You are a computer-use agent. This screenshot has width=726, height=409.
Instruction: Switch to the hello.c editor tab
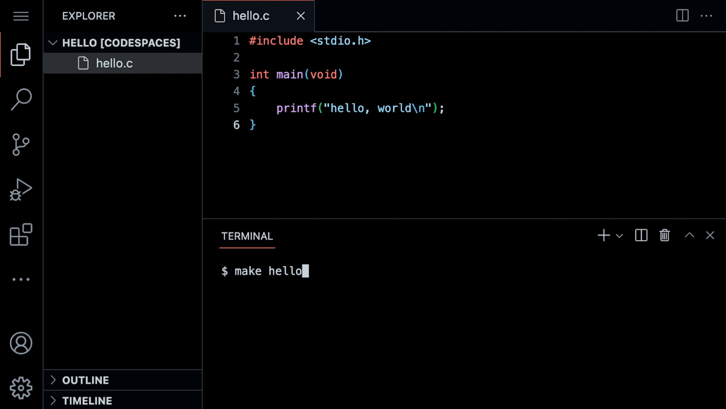pyautogui.click(x=250, y=15)
